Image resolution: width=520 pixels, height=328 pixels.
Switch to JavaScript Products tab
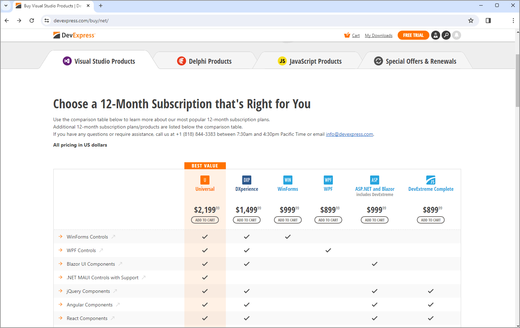pos(310,61)
